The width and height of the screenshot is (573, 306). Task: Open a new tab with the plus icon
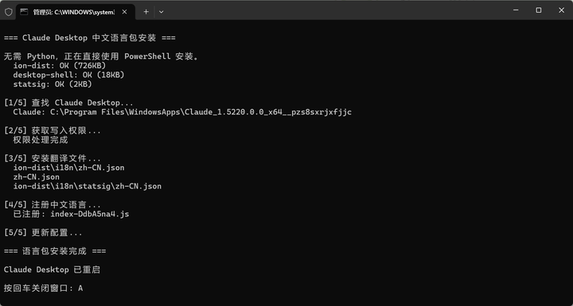click(x=146, y=12)
